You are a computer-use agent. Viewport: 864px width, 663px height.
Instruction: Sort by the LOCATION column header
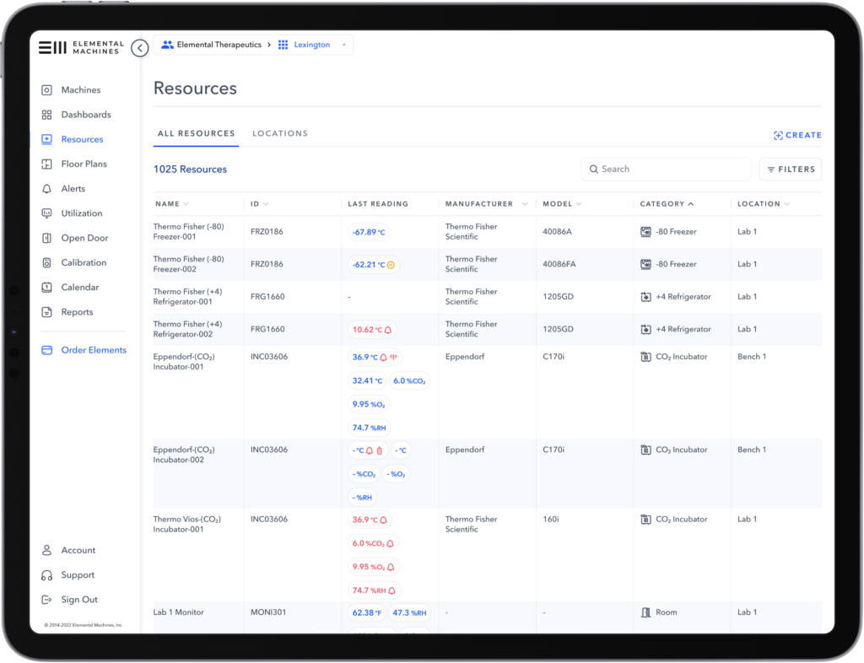coord(764,204)
